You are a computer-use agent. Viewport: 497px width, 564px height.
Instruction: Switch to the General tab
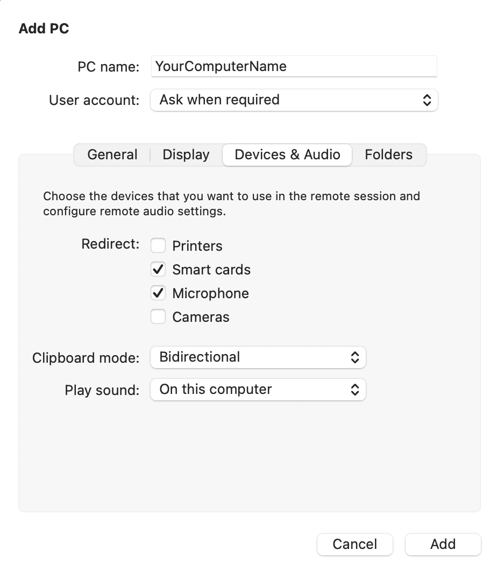pyautogui.click(x=112, y=155)
